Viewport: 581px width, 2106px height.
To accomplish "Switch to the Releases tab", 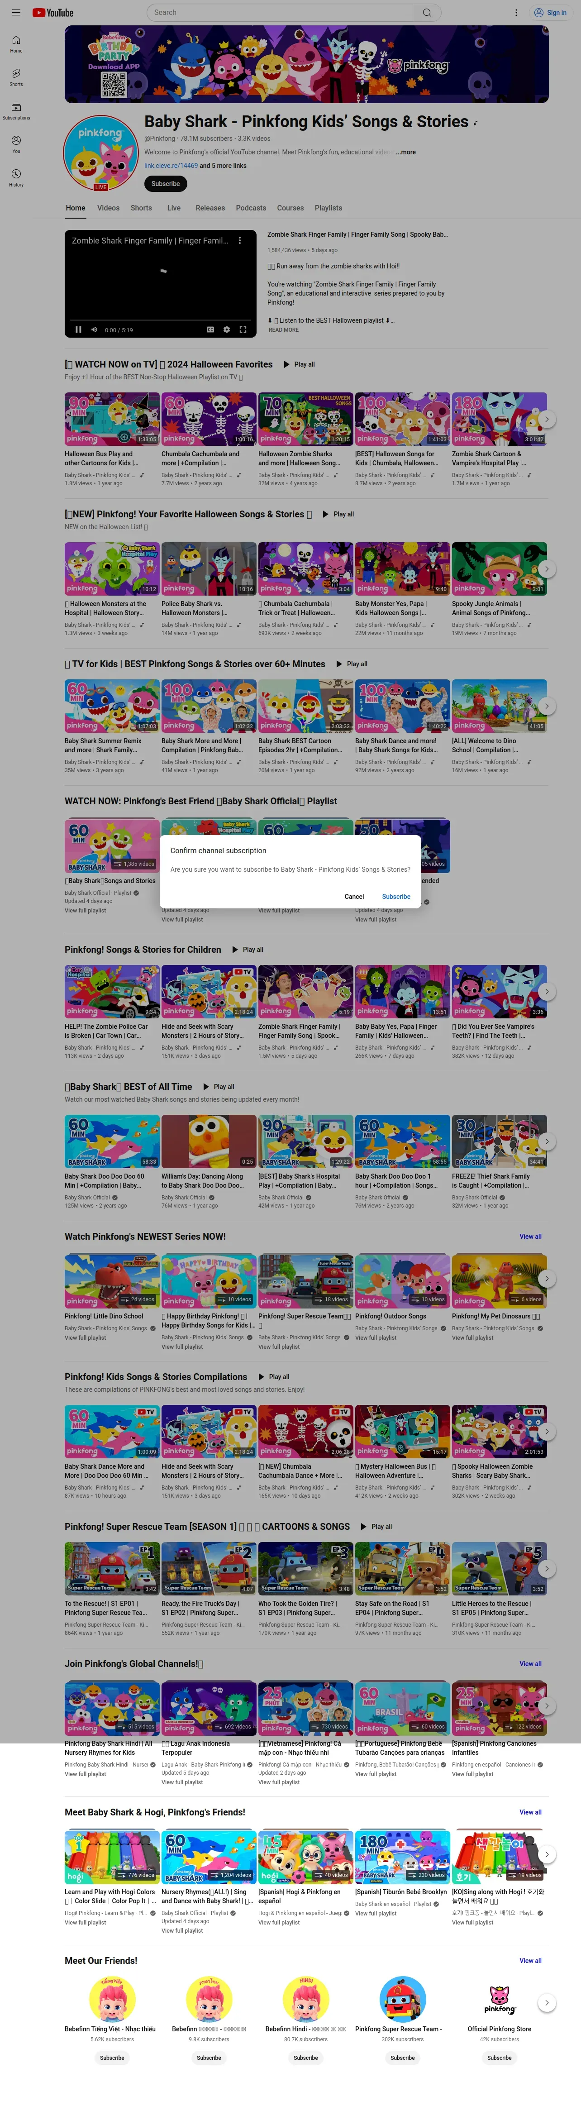I will tap(210, 208).
